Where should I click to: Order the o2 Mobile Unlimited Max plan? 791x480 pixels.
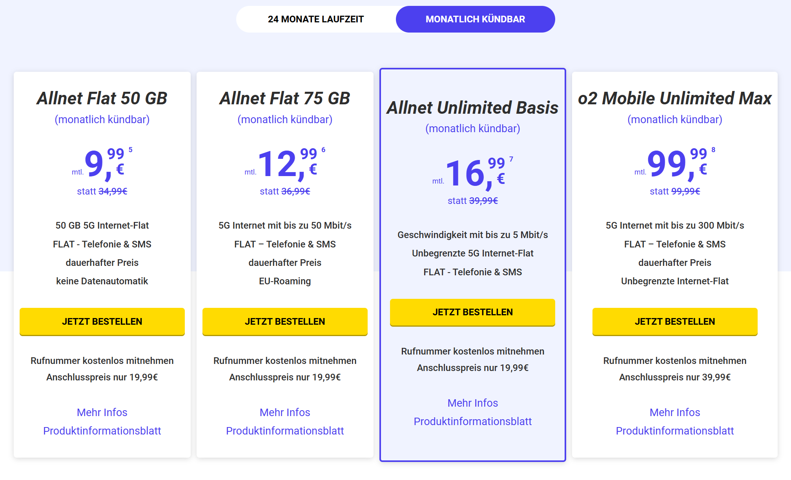pyautogui.click(x=675, y=322)
